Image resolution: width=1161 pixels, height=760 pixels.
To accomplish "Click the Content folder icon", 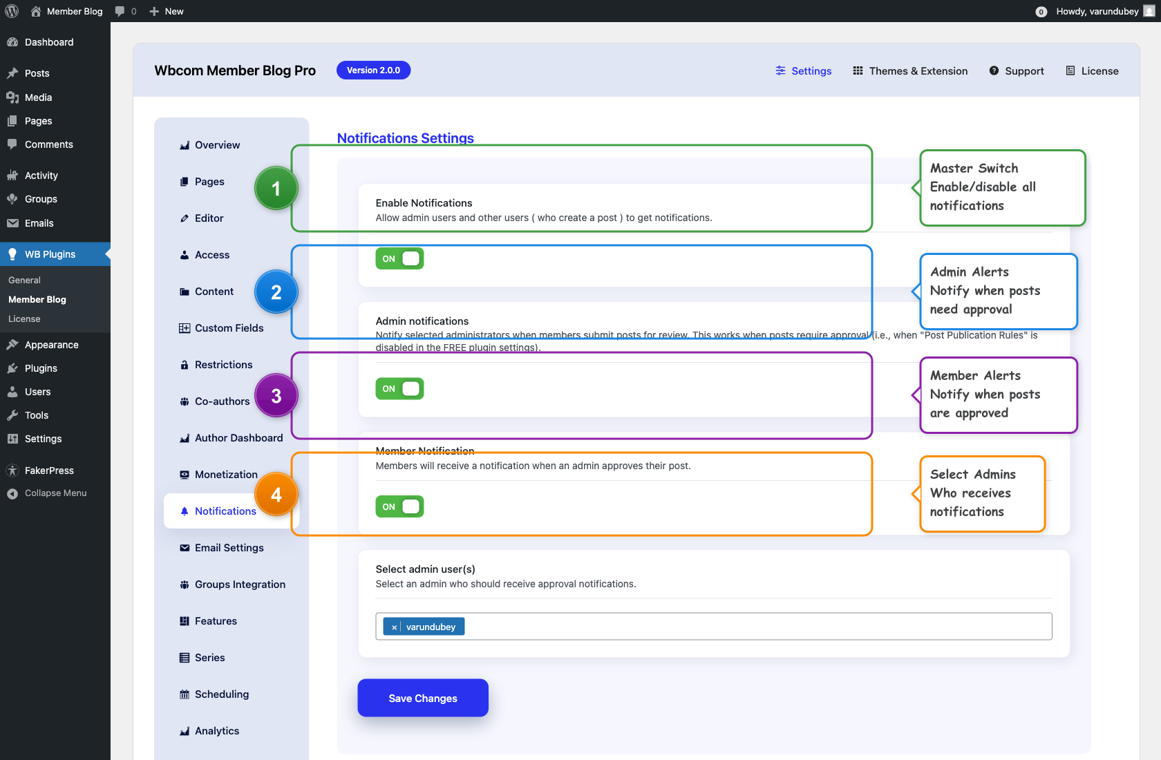I will 185,292.
